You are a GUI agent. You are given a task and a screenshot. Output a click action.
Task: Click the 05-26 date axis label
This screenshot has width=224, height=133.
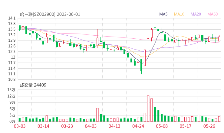click(209, 126)
